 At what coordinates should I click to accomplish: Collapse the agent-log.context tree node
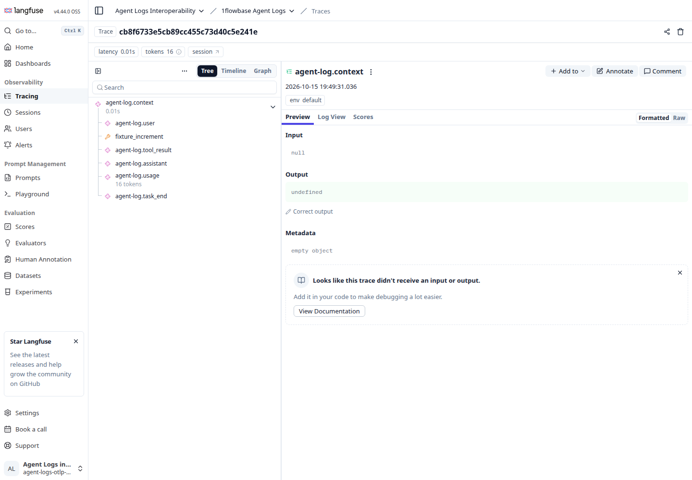[273, 107]
